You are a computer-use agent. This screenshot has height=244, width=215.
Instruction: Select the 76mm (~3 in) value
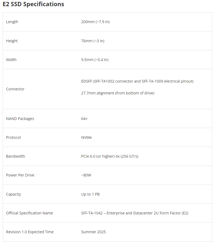point(93,41)
